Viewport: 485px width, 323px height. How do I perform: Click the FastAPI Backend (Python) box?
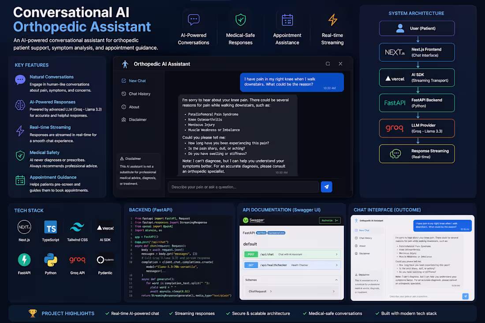417,103
